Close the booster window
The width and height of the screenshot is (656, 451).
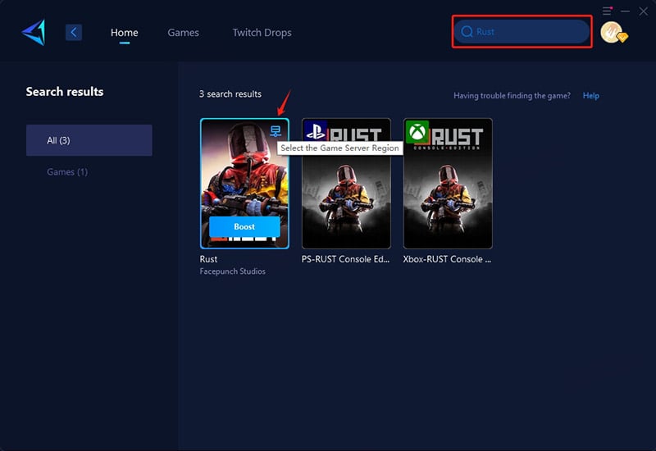(644, 11)
